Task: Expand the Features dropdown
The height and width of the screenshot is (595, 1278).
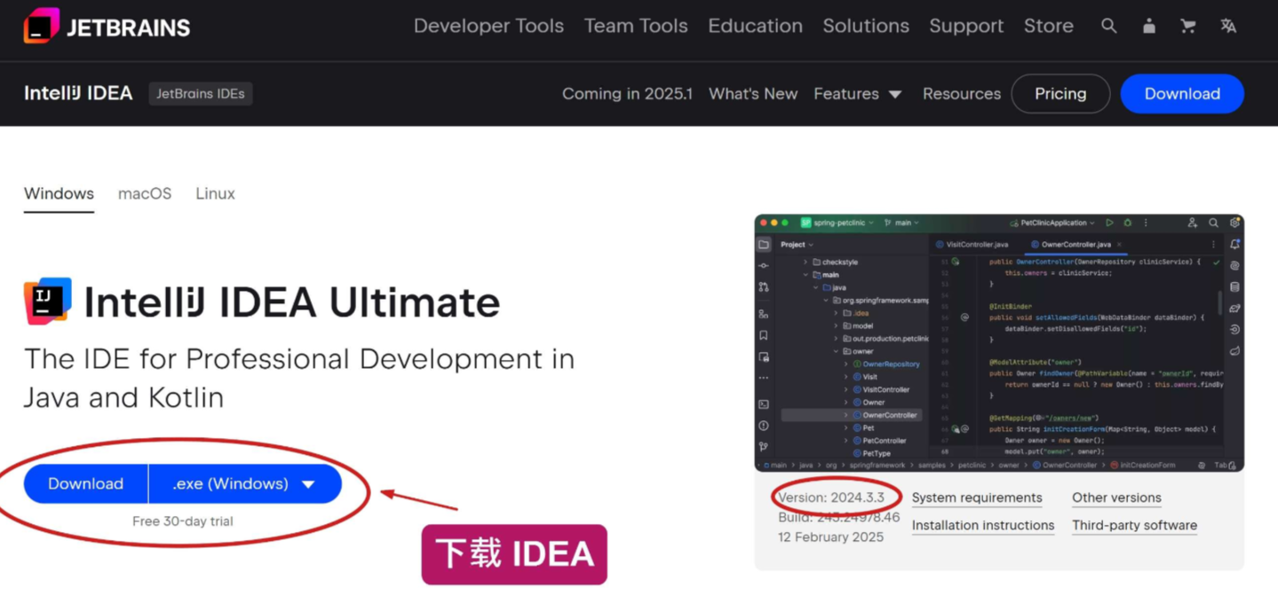Action: tap(858, 93)
